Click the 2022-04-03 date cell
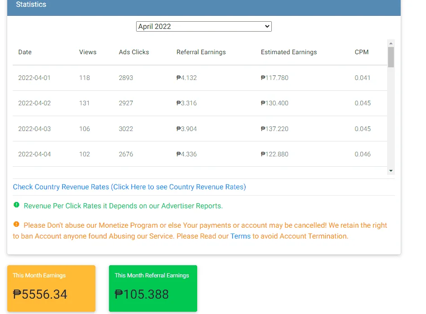The height and width of the screenshot is (314, 426). (x=34, y=129)
